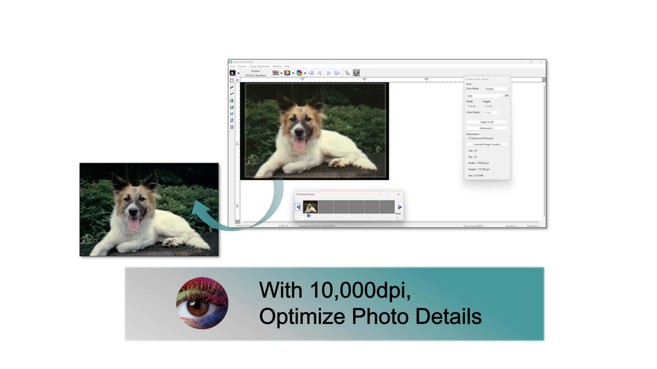Uncheck the checkbox for thumbnail frame 1
657x369 pixels.
point(308,216)
